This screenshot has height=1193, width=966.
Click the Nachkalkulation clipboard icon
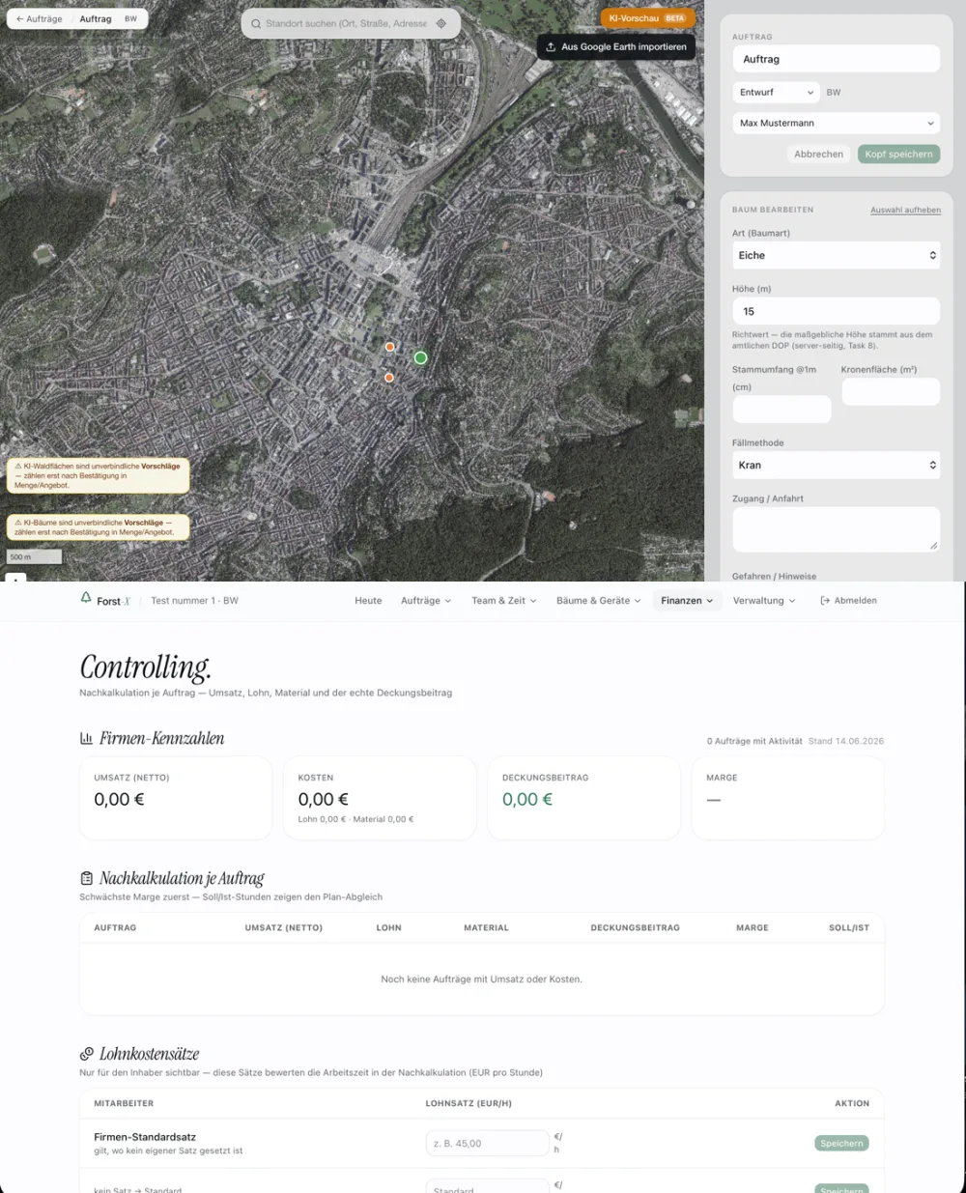pos(86,878)
